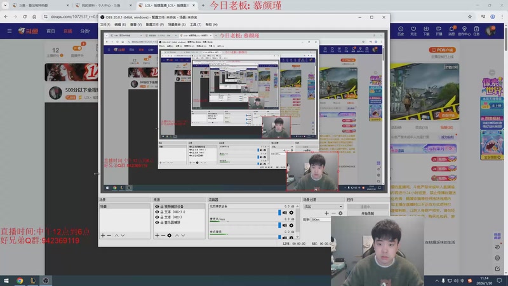Click the OBS icon in the taskbar
The width and height of the screenshot is (508, 286).
46,280
